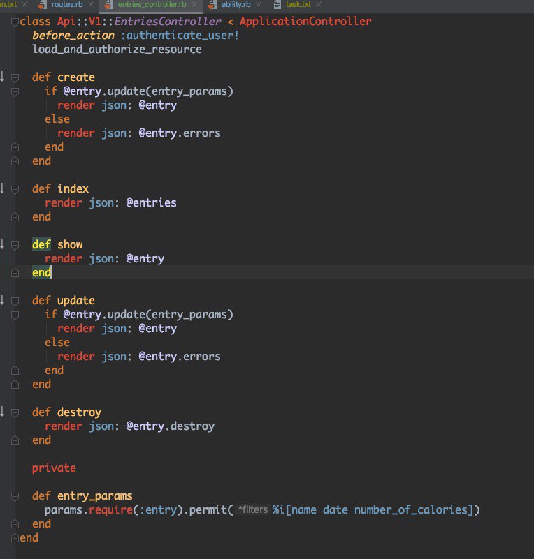Screen dimensions: 534x559
Task: Click ApplicationController in class declaration
Action: point(305,22)
